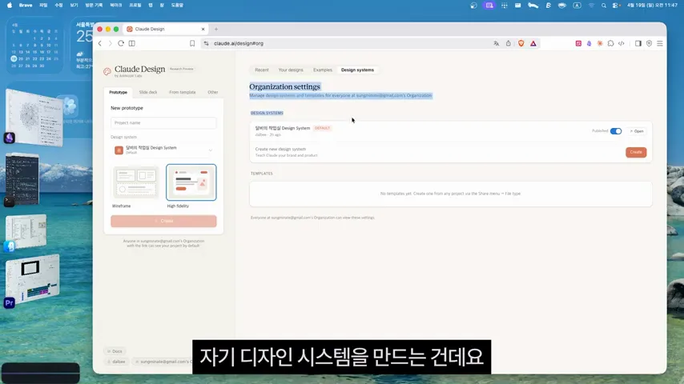The height and width of the screenshot is (384, 684).
Task: Click the 달비의 작업실 Design System row title
Action: [282, 128]
